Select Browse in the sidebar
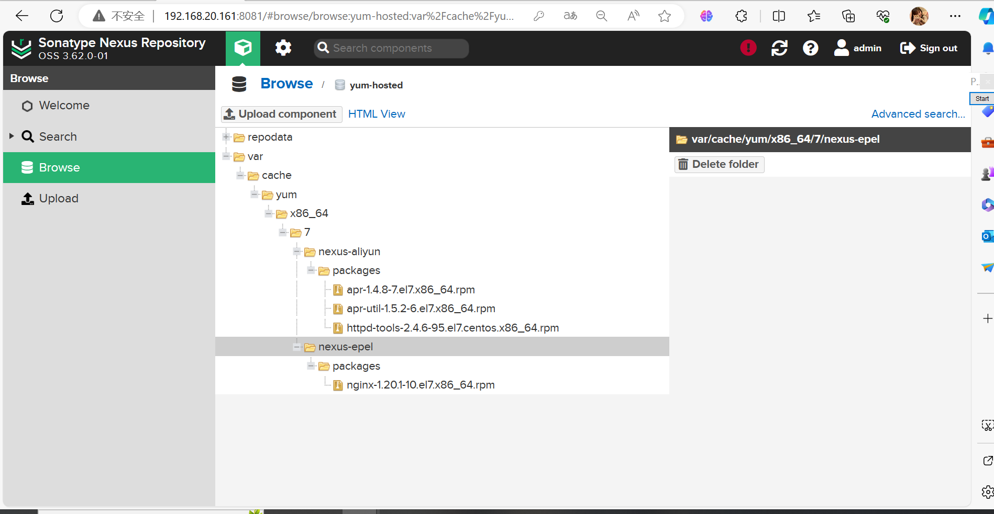 pos(109,167)
